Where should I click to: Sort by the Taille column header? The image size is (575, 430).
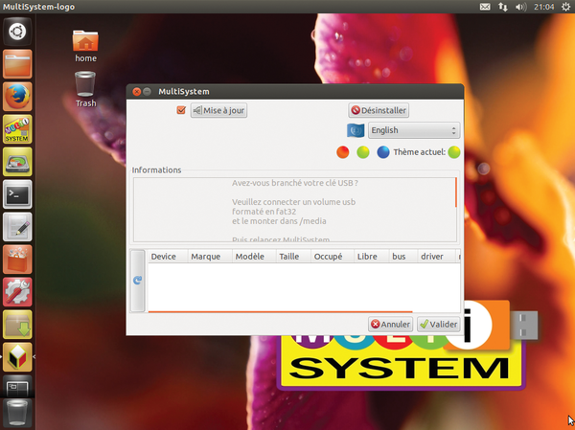coord(293,257)
